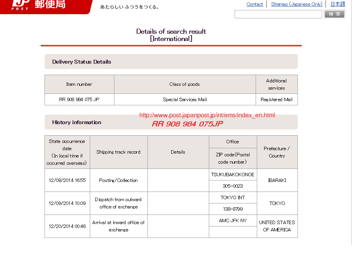Image resolution: width=352 pixels, height=254 pixels.
Task: Select the AMC JFK NY office cell
Action: 233,221
